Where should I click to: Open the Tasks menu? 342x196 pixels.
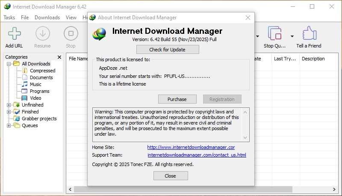point(9,18)
